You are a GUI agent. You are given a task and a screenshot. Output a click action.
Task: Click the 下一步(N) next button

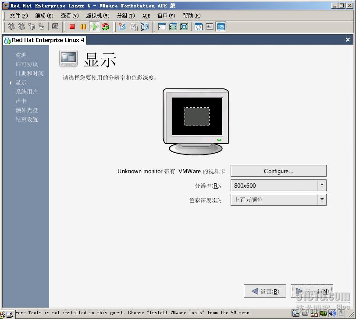point(312,291)
